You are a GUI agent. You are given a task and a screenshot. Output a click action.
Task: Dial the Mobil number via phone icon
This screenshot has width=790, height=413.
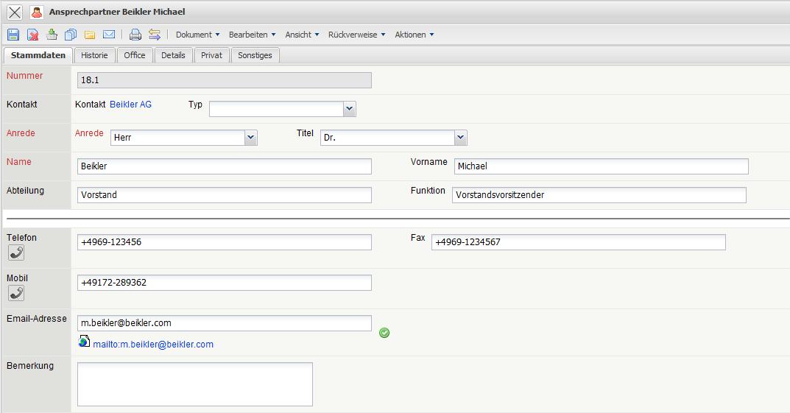click(x=16, y=293)
